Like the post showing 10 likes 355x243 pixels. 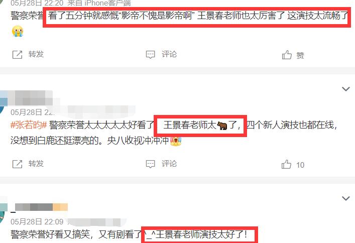pyautogui.click(x=286, y=164)
